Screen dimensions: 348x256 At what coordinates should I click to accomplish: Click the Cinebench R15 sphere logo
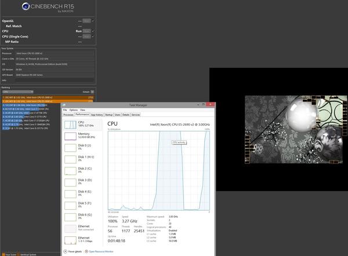tap(26, 6)
